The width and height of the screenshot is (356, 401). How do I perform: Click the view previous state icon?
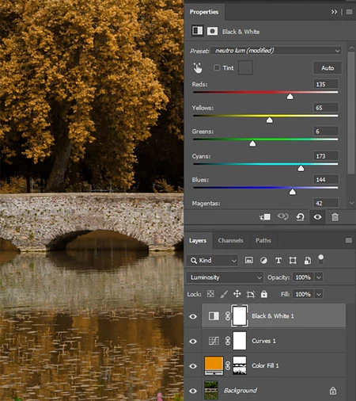tap(282, 217)
